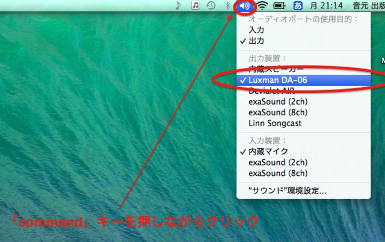Pick exaSound (8ch) in 出力装置 list
The height and width of the screenshot is (242, 385).
(x=303, y=112)
